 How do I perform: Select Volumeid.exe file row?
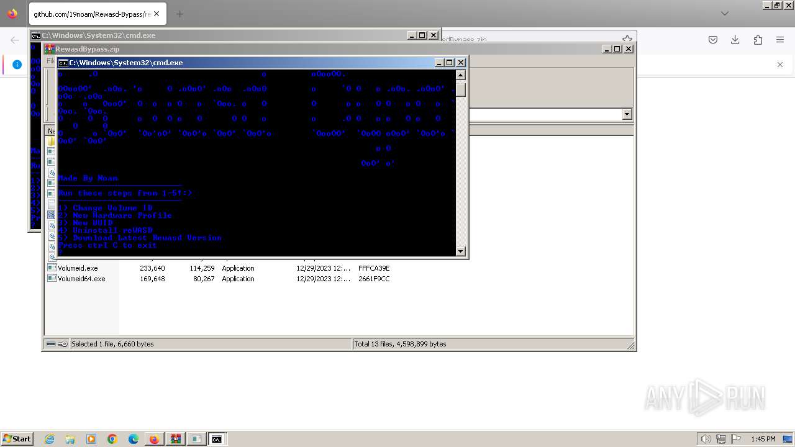[219, 268]
